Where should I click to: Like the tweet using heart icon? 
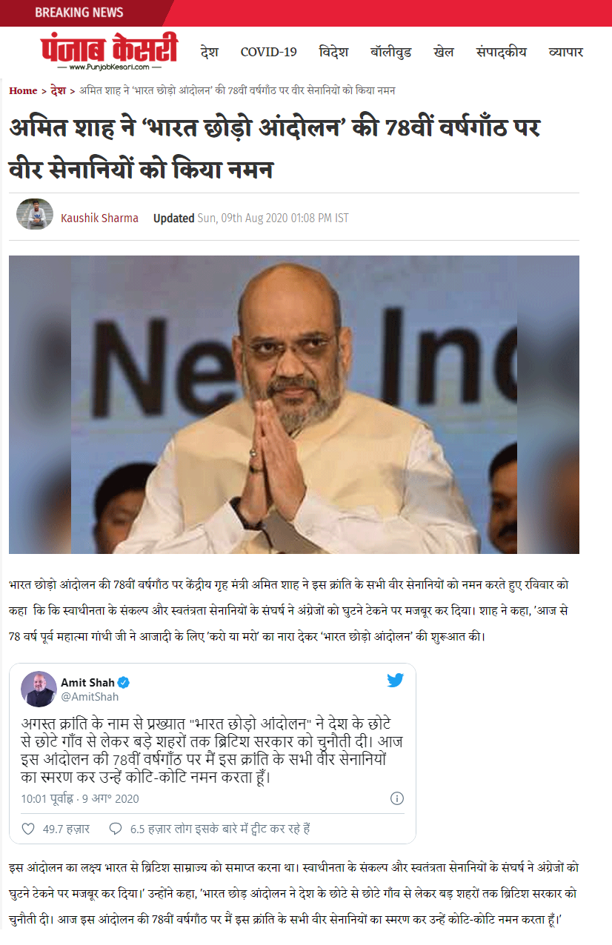28,829
